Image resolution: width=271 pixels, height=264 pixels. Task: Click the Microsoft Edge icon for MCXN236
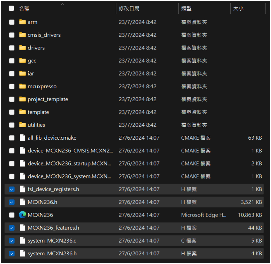point(22,215)
